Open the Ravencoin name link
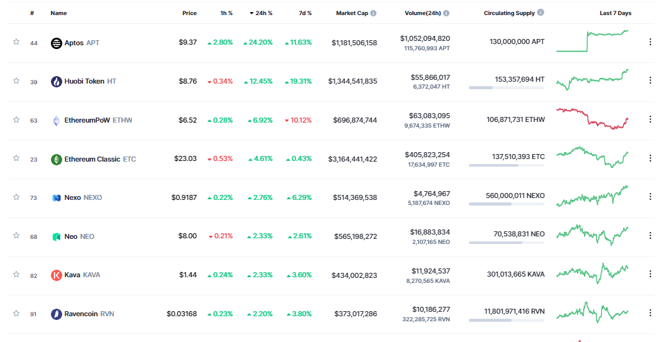The width and height of the screenshot is (670, 342). pos(81,314)
